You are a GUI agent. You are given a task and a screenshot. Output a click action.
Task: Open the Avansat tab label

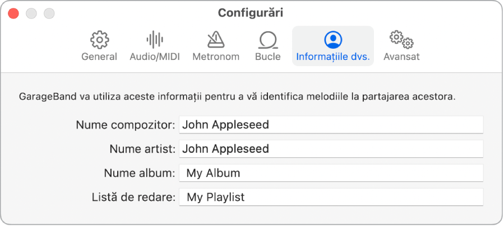point(401,57)
